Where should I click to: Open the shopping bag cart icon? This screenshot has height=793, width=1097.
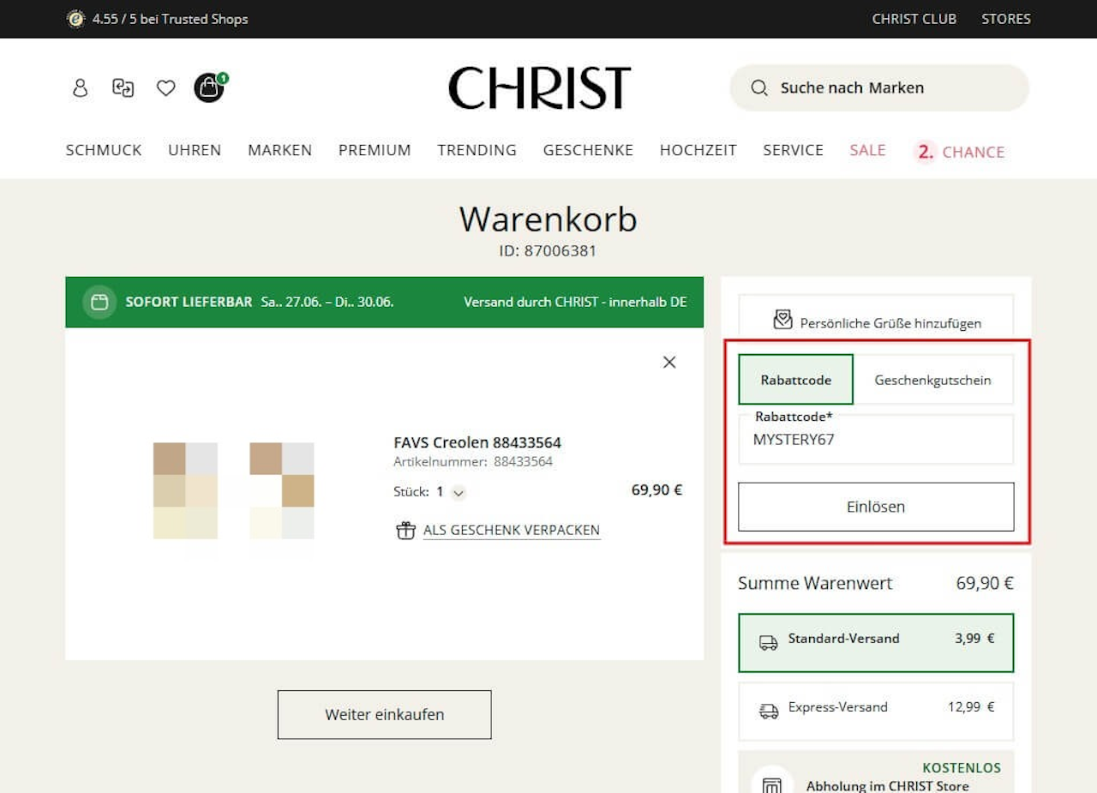209,87
